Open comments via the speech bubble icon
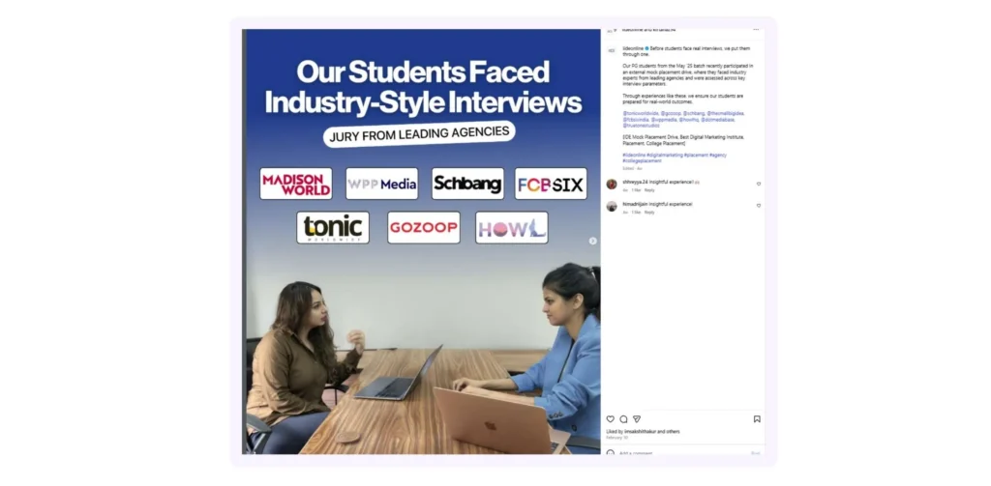The width and height of the screenshot is (991, 486). (623, 419)
